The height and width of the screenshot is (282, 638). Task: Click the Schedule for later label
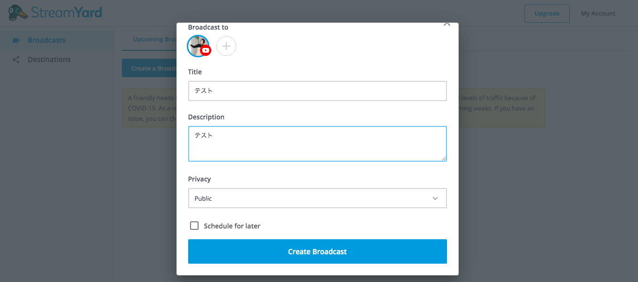click(x=232, y=226)
